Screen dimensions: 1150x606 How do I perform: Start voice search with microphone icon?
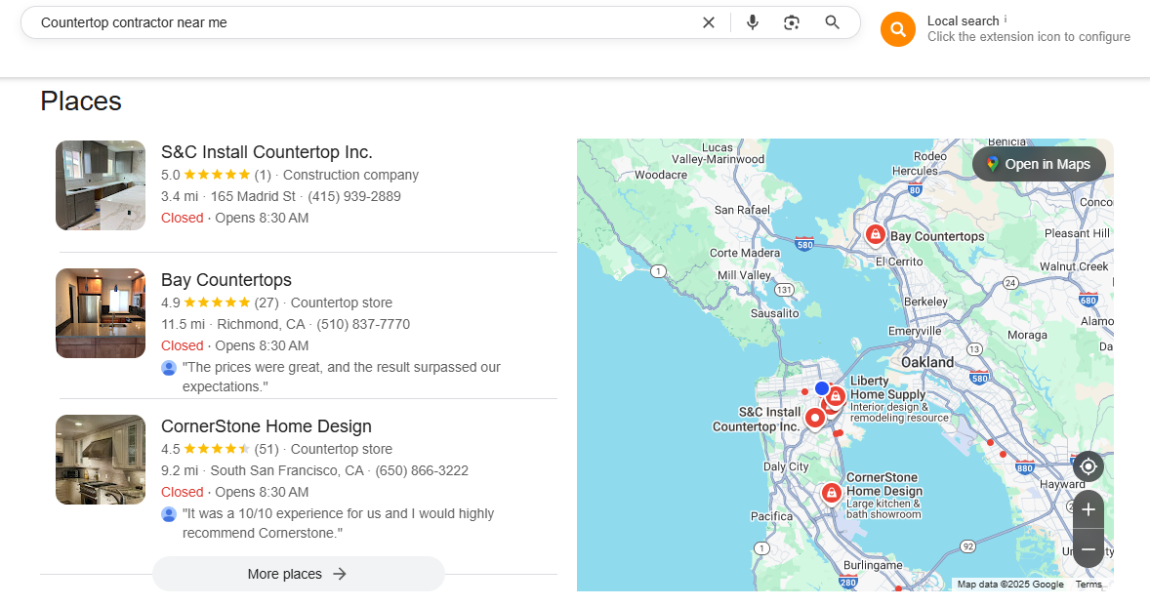pos(753,22)
